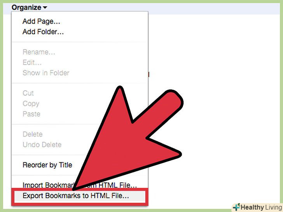This screenshot has height=212, width=283.
Task: Choose Paste in the menu
Action: click(31, 114)
